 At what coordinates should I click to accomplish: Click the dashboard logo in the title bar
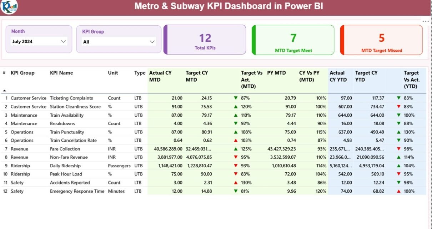[x=9, y=6]
